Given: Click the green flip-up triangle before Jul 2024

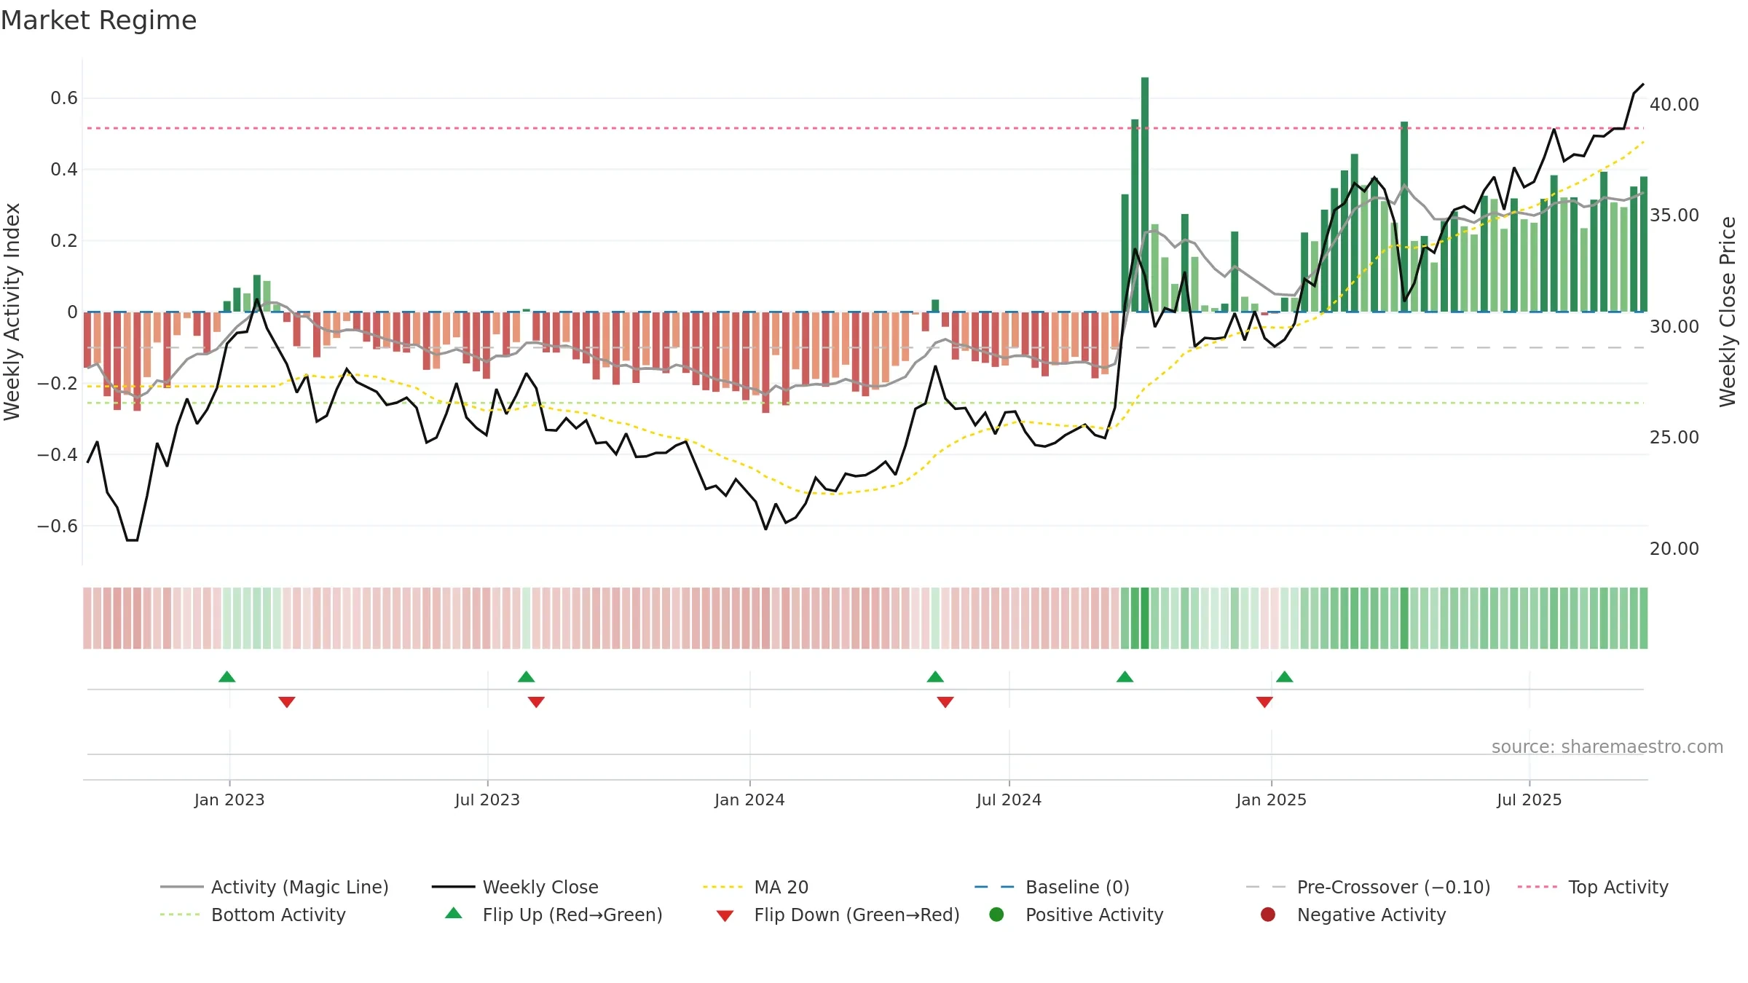Looking at the screenshot, I should (935, 676).
